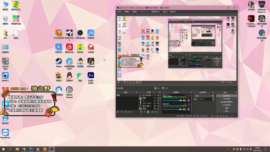Pop out the 来源 dock with its header icon
Screen dimensions: 270x152
coord(159,93)
